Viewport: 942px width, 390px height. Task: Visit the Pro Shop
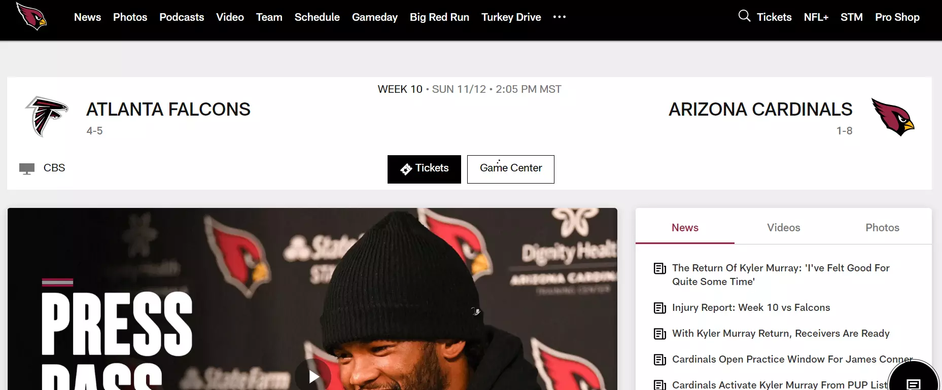(x=897, y=17)
